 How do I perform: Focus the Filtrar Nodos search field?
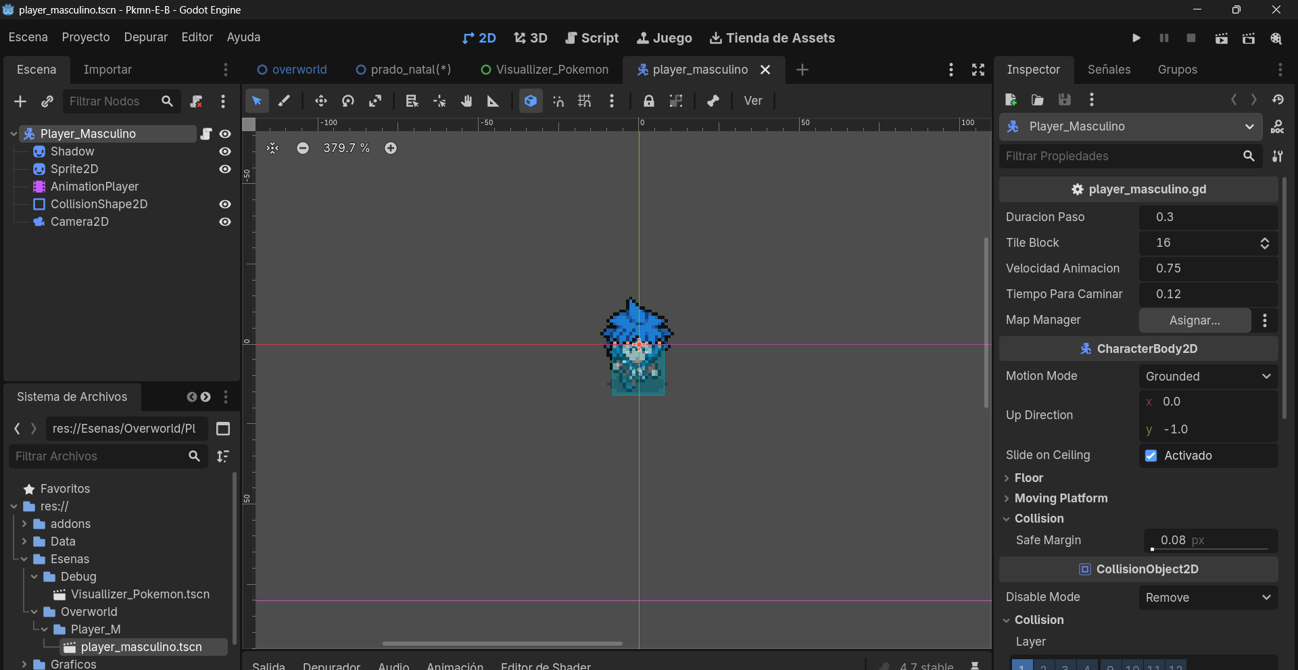coord(120,101)
